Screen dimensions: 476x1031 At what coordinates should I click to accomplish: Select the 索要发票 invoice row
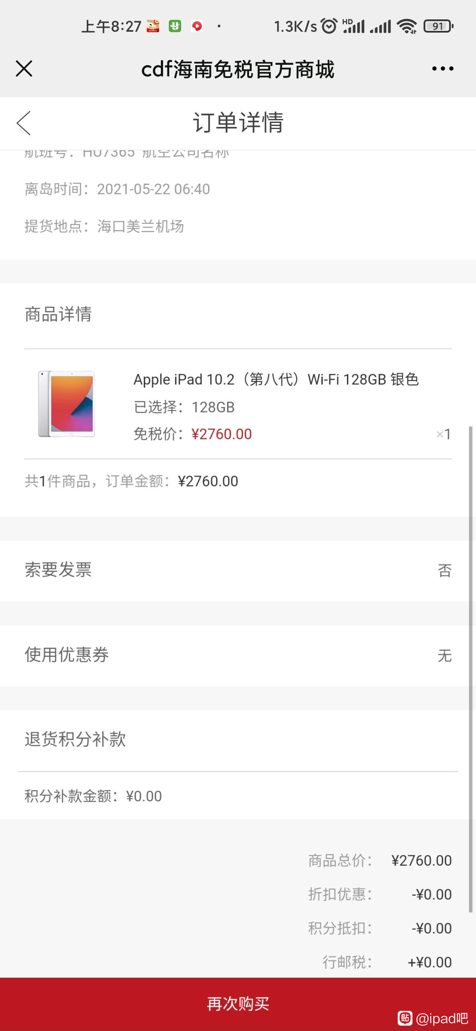238,570
